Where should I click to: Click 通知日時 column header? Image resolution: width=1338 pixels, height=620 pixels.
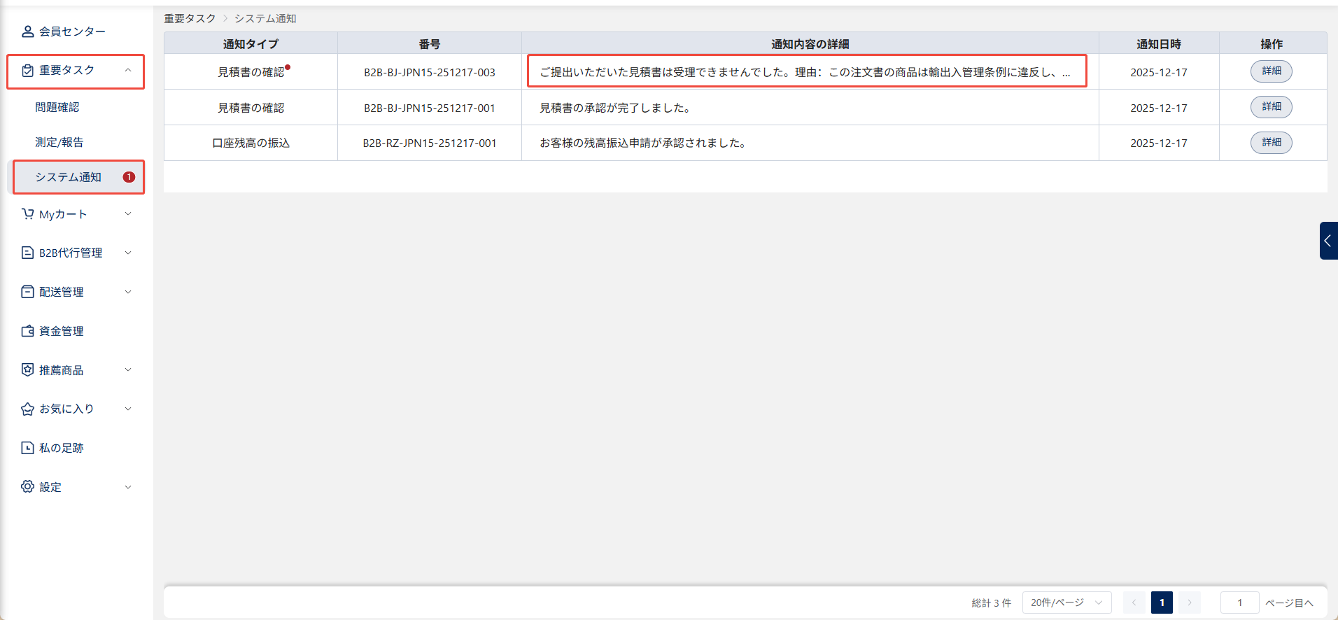click(x=1159, y=44)
